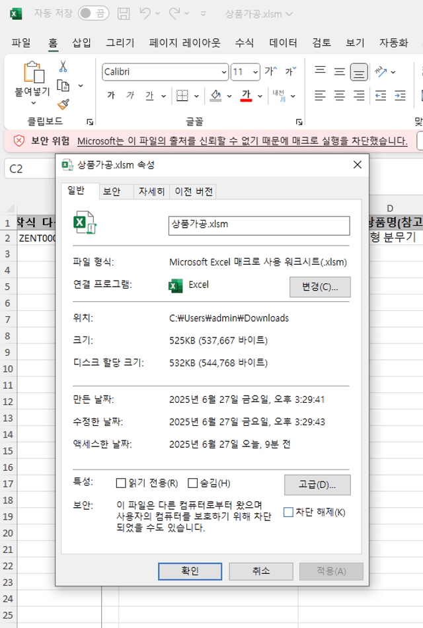This screenshot has height=628, width=423.
Task: Increase font size button
Action: 270,71
